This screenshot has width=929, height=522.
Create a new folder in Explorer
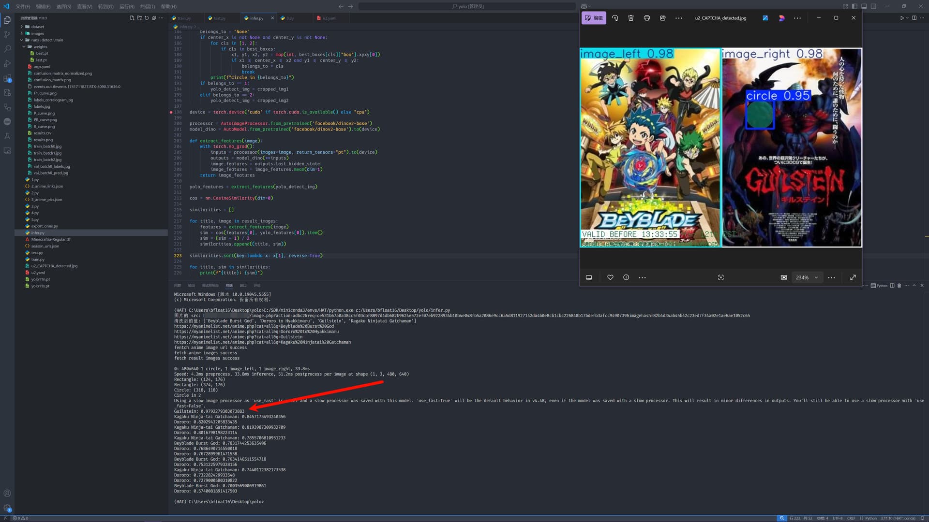(x=139, y=18)
